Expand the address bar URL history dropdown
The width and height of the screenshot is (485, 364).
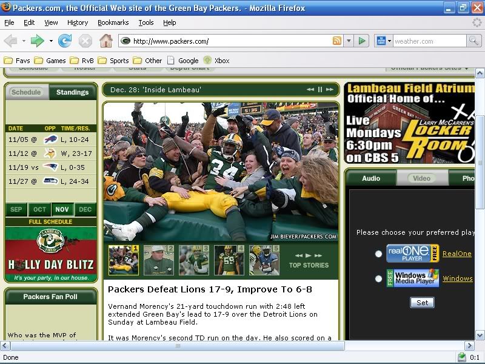coord(349,41)
